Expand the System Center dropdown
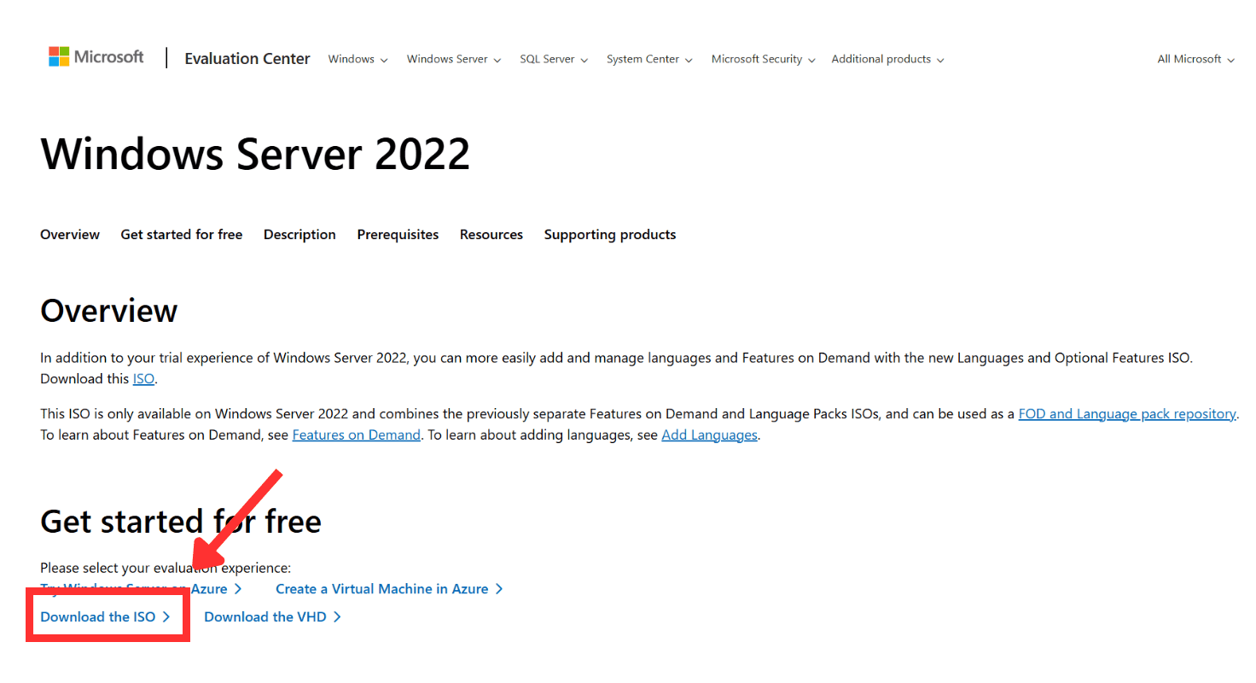 coord(648,59)
